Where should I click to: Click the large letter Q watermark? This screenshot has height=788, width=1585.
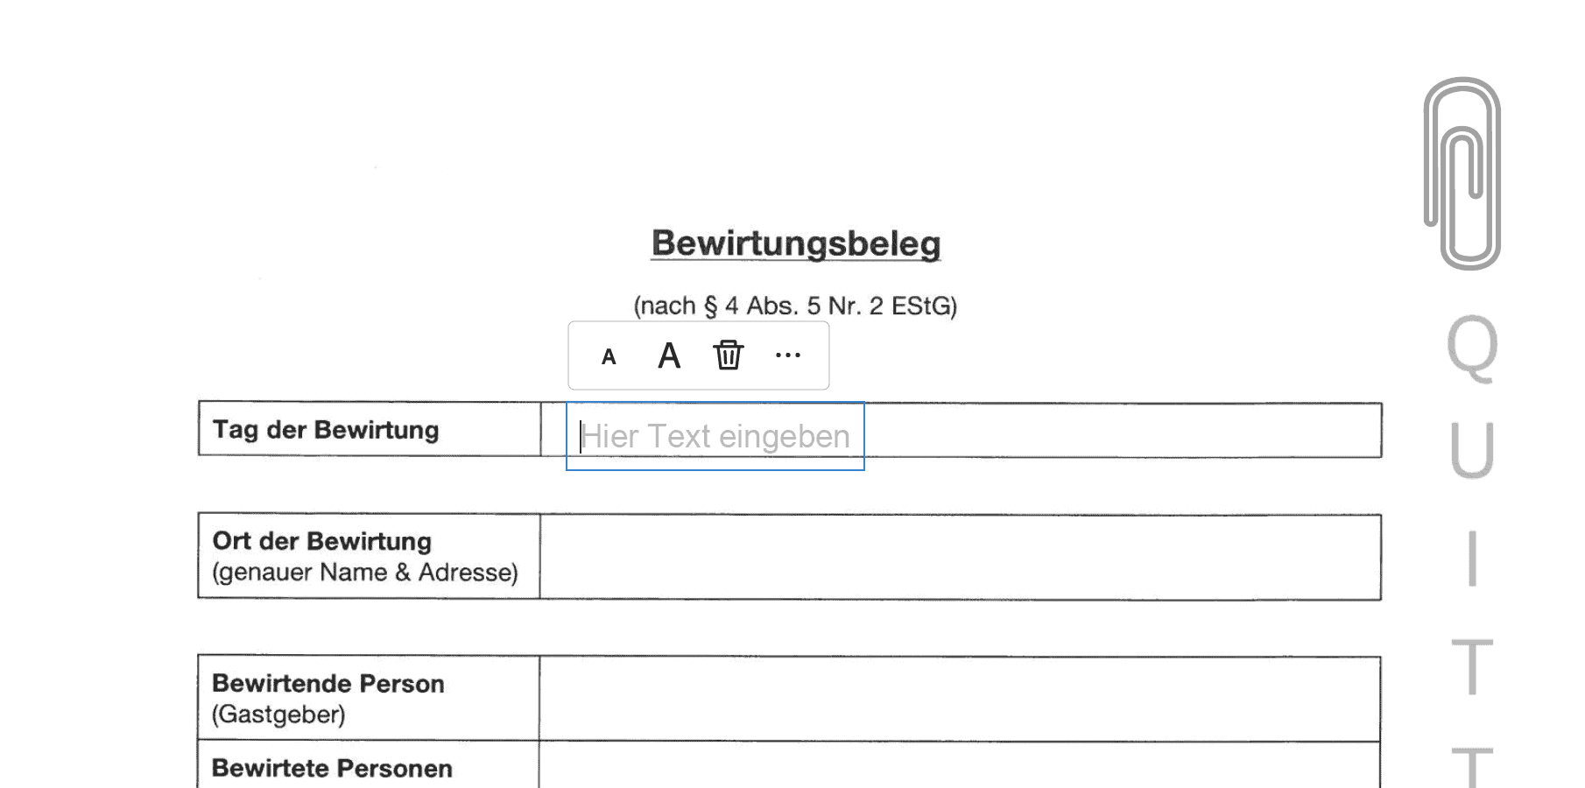(x=1472, y=348)
